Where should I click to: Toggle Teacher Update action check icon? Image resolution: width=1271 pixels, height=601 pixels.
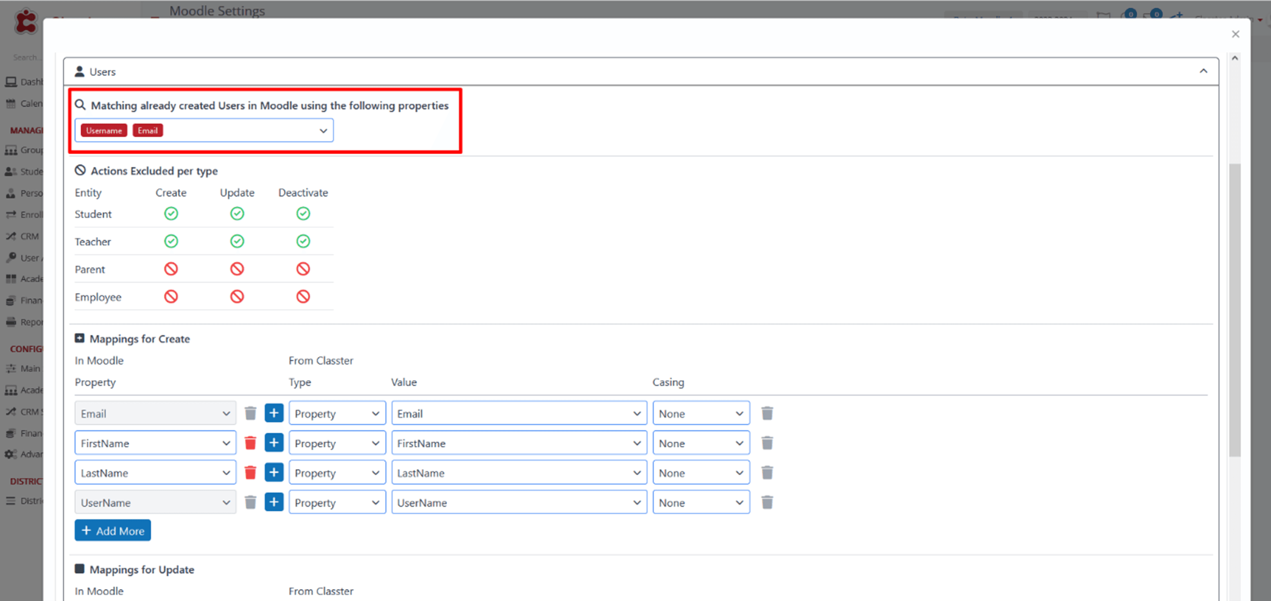237,241
